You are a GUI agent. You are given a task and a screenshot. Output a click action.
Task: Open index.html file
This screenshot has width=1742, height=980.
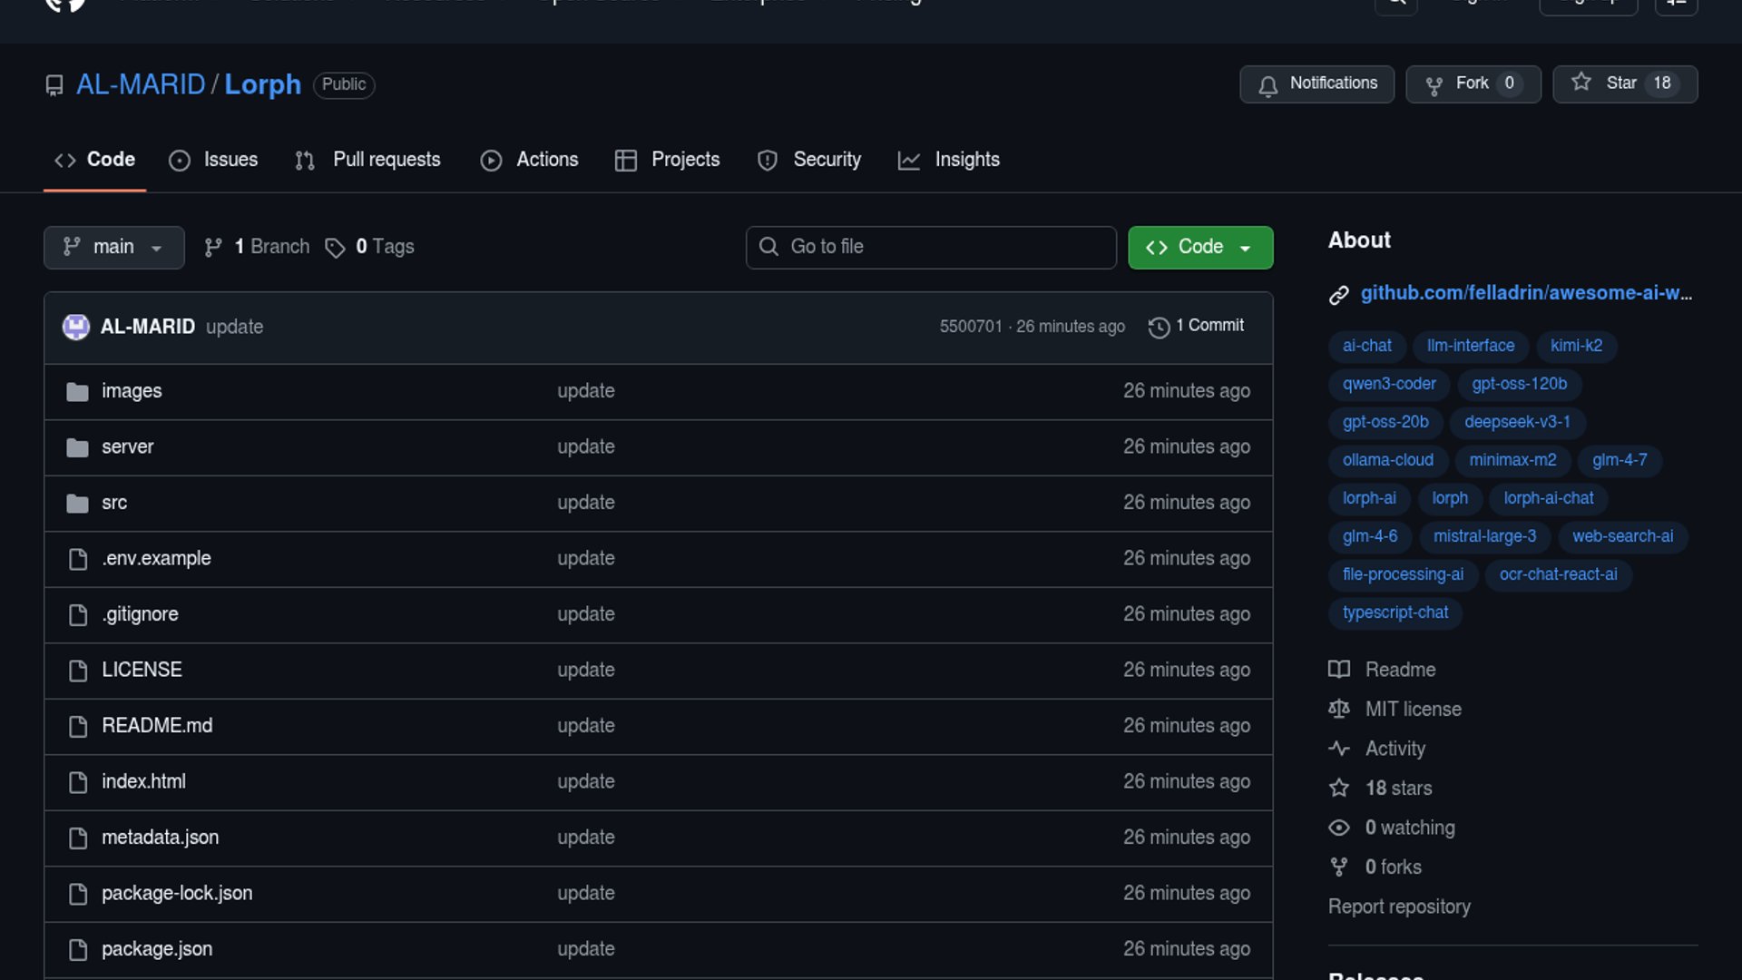coord(143,782)
